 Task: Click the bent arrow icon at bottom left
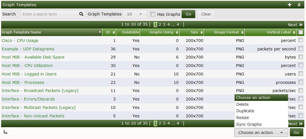(x=5, y=132)
